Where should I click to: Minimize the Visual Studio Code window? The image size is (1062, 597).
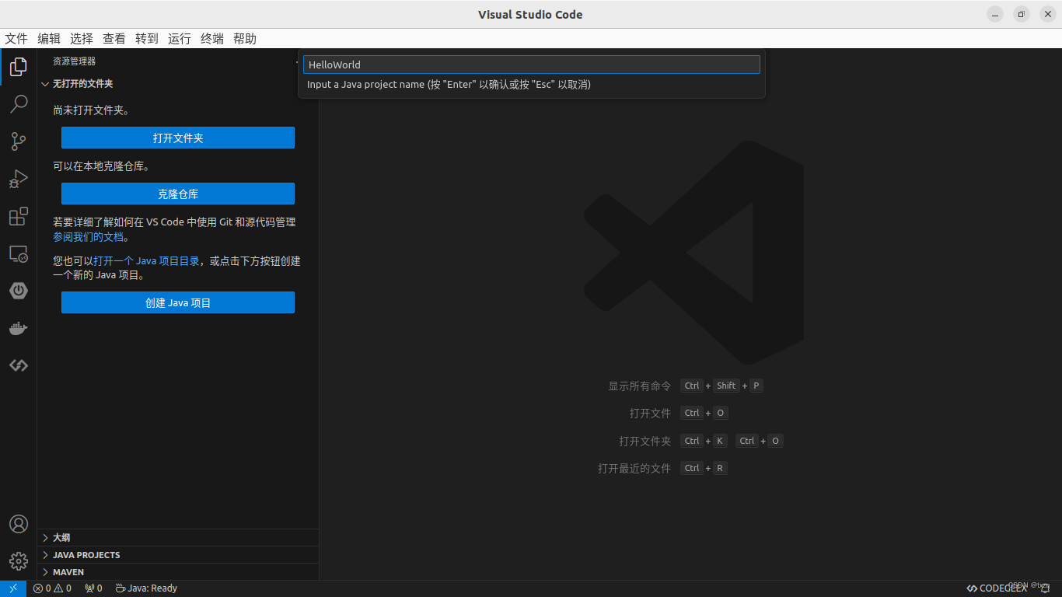pyautogui.click(x=995, y=14)
